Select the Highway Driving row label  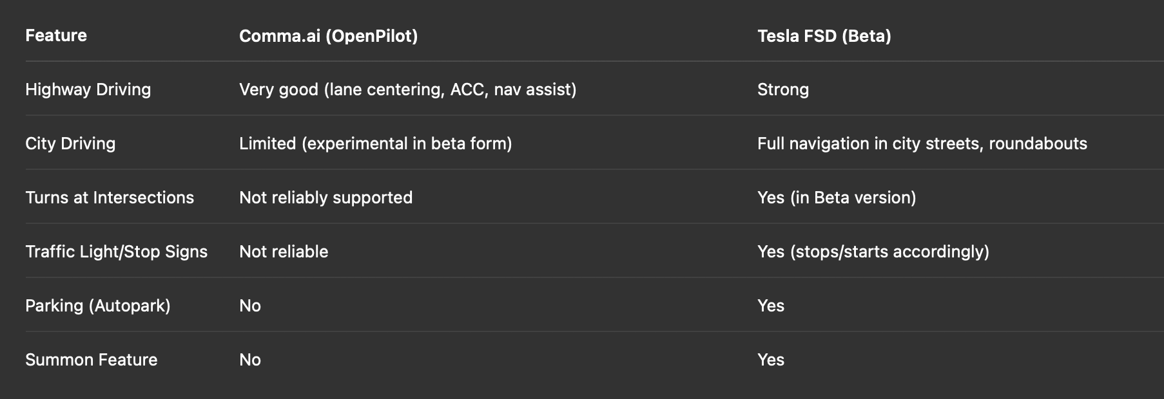[x=88, y=89]
